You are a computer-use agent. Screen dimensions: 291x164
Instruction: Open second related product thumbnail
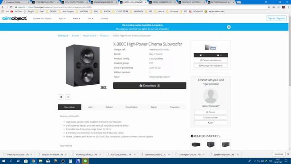[x=211, y=144]
